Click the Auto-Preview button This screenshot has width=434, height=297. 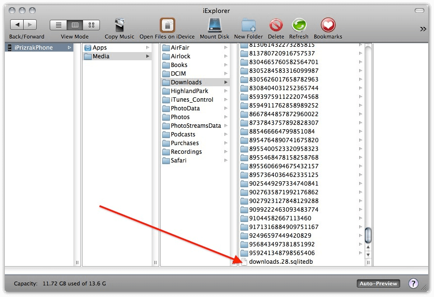(378, 283)
